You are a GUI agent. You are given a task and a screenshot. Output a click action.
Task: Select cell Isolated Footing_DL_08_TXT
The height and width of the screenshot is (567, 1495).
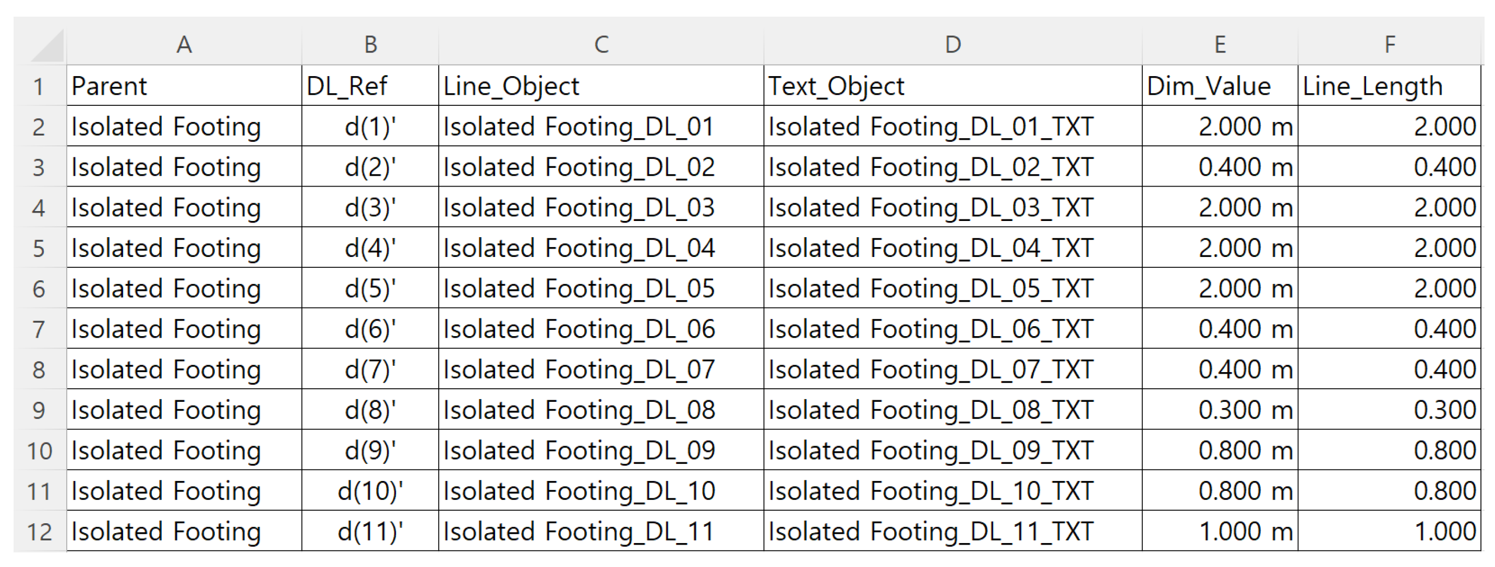point(953,410)
